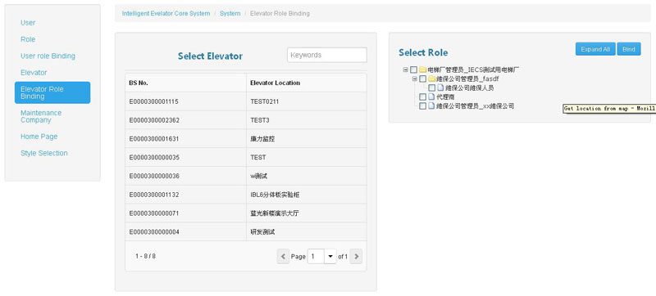Click the document icon of 维保公司管理员_xx维保公司
Viewport: 656px width, 296px height.
tap(431, 106)
